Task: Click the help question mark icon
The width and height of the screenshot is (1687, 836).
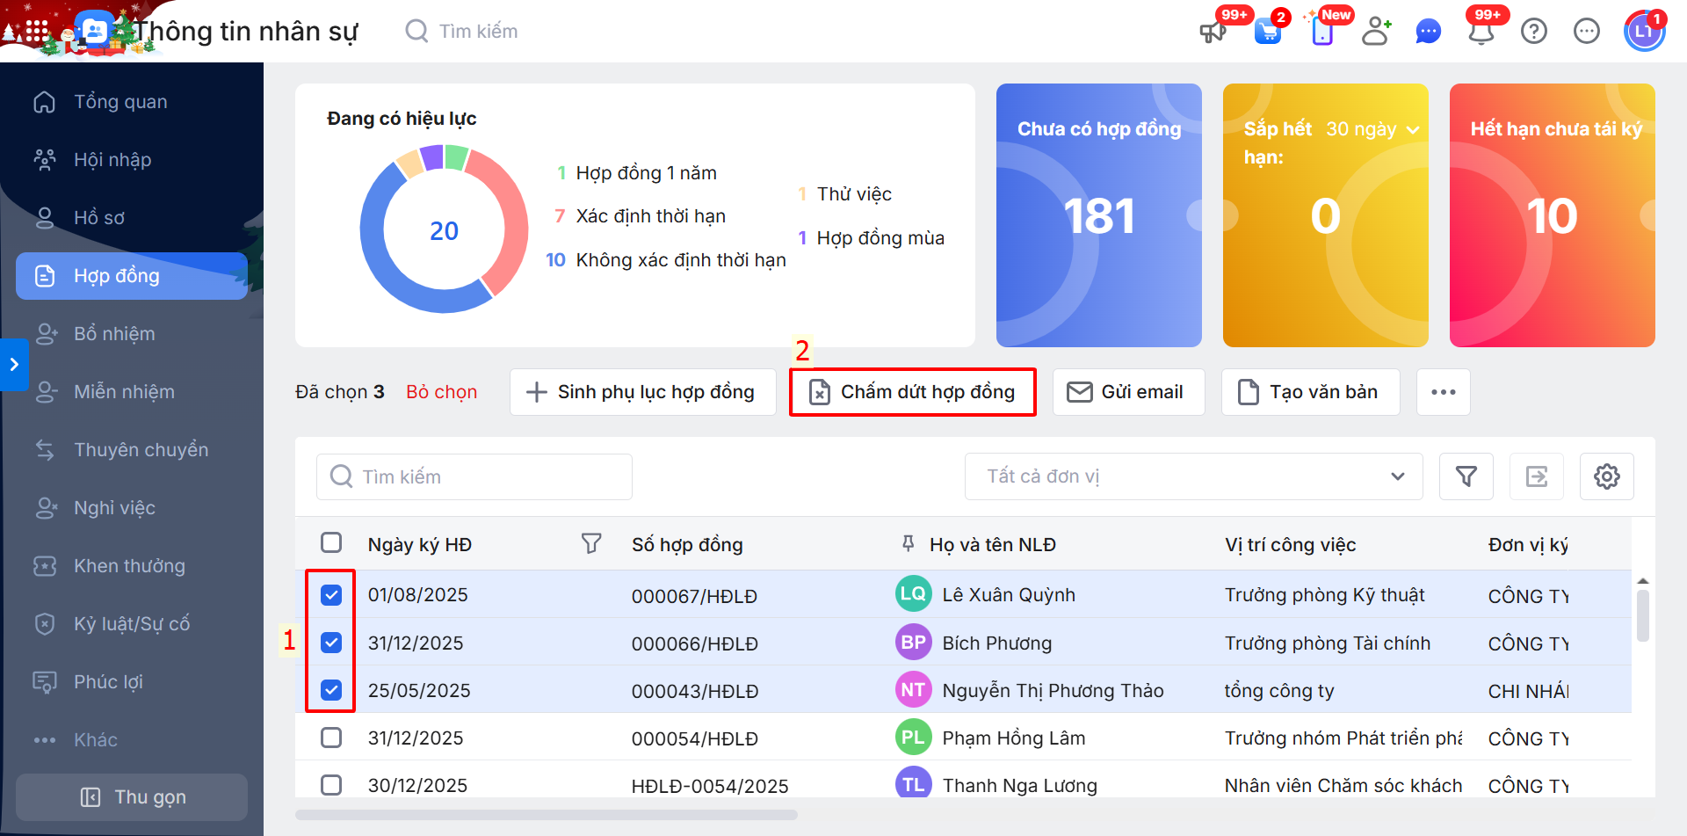Action: (x=1534, y=32)
